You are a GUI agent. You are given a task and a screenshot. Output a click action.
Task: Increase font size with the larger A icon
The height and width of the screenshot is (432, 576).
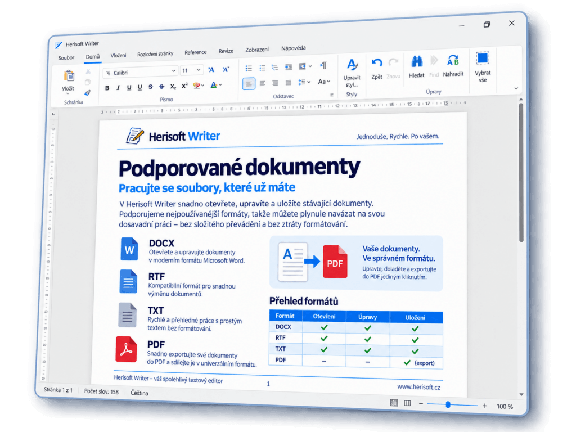tap(211, 69)
